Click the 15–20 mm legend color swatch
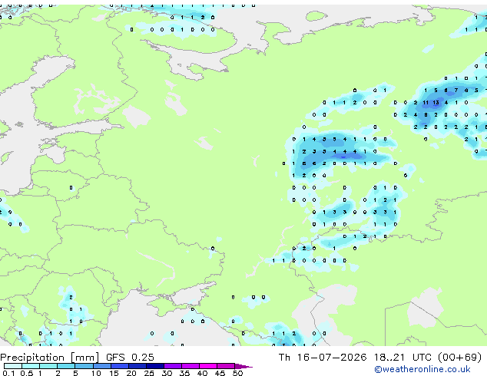 [x=119, y=366]
